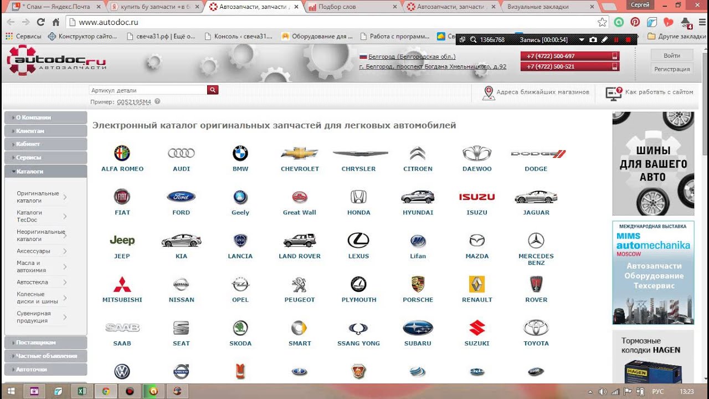The image size is (709, 399).
Task: Open the Белгород region link
Action: point(412,57)
